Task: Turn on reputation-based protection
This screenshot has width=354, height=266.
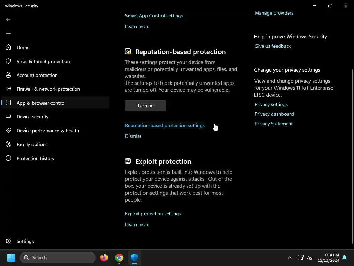Action: click(x=146, y=106)
